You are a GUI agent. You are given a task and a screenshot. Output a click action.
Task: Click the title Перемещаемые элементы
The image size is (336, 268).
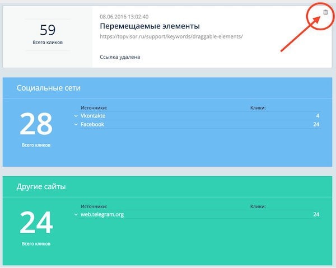(x=150, y=26)
